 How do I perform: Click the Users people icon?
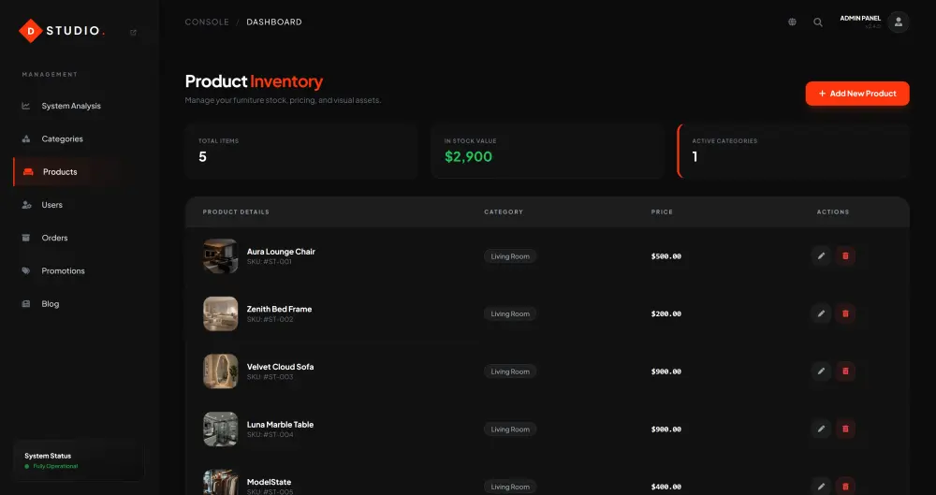coord(26,205)
